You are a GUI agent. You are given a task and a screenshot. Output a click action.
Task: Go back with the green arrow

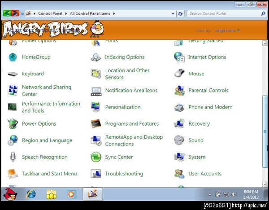7,13
